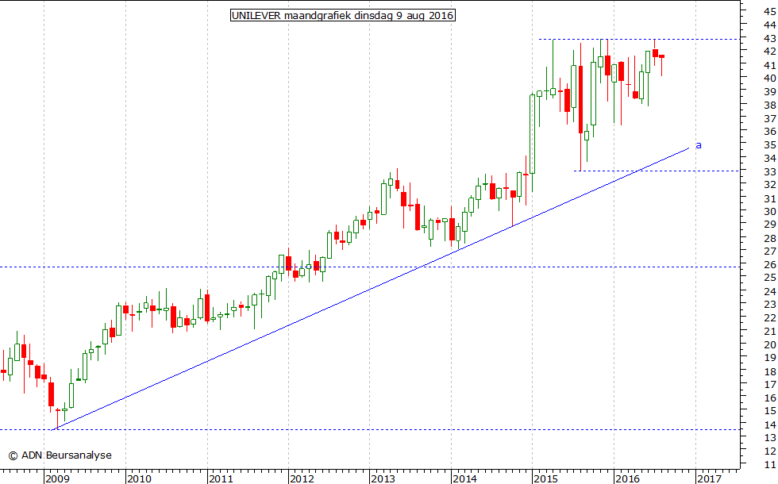Click the large red candle in mid-2015
Screen dimensions: 778x484
point(580,99)
